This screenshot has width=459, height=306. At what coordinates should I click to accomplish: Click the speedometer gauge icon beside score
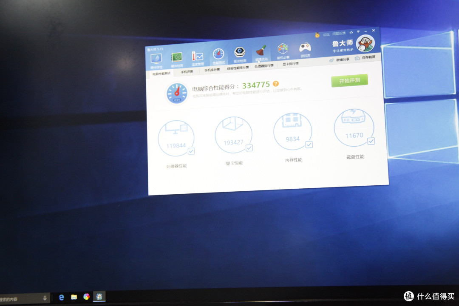click(x=176, y=93)
